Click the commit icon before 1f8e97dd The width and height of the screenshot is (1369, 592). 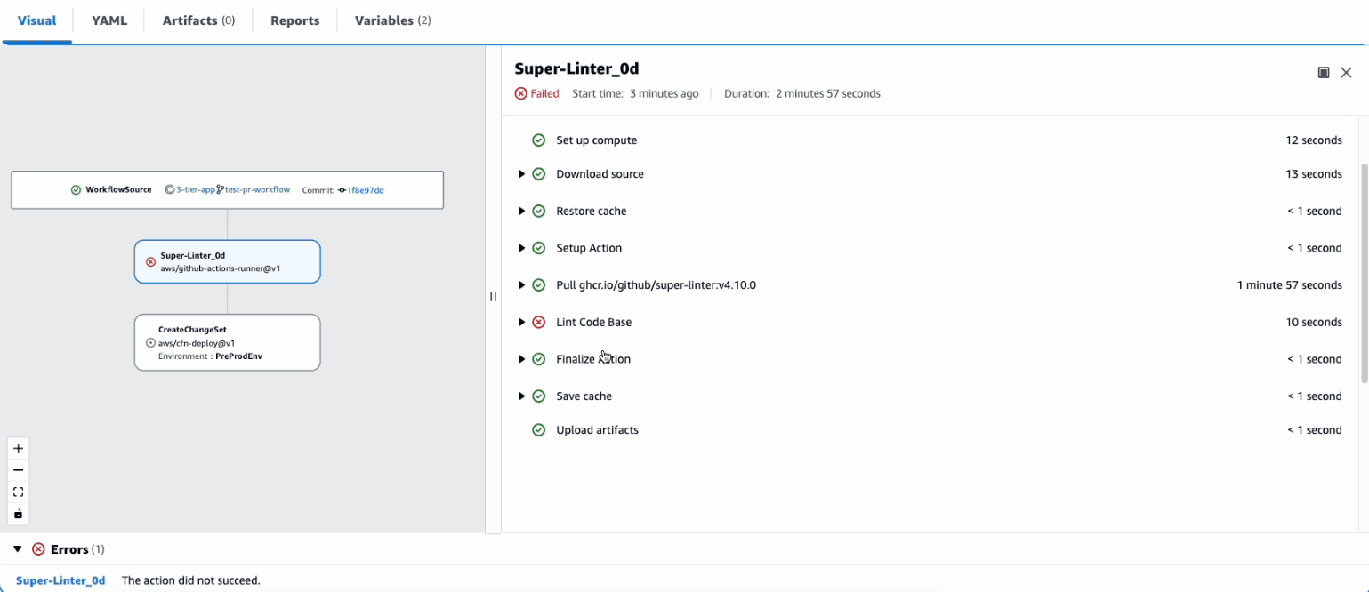coord(342,190)
